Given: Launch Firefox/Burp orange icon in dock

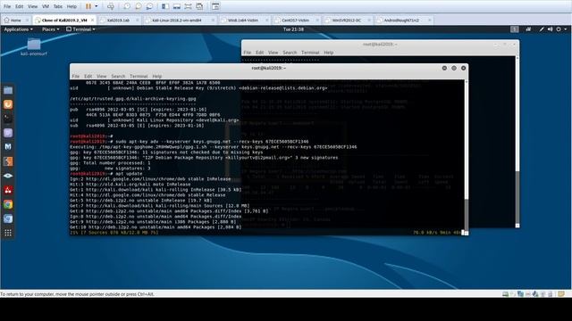Looking at the screenshot, I should [8, 104].
